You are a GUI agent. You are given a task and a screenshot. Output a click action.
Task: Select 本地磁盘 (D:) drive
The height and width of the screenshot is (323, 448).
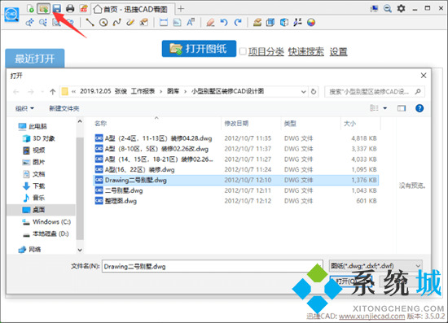pos(46,234)
